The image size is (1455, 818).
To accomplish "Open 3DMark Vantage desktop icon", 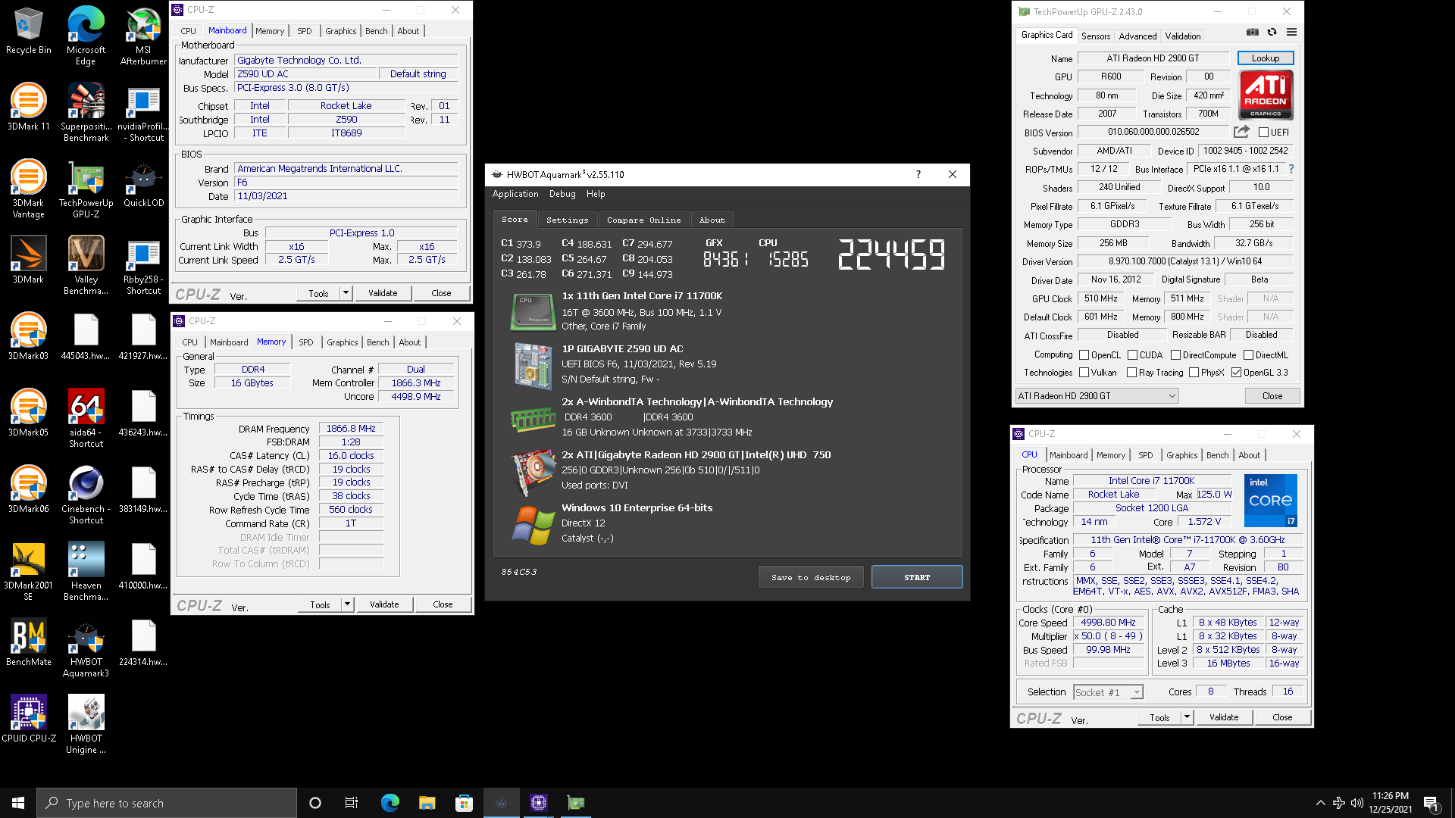I will (28, 189).
